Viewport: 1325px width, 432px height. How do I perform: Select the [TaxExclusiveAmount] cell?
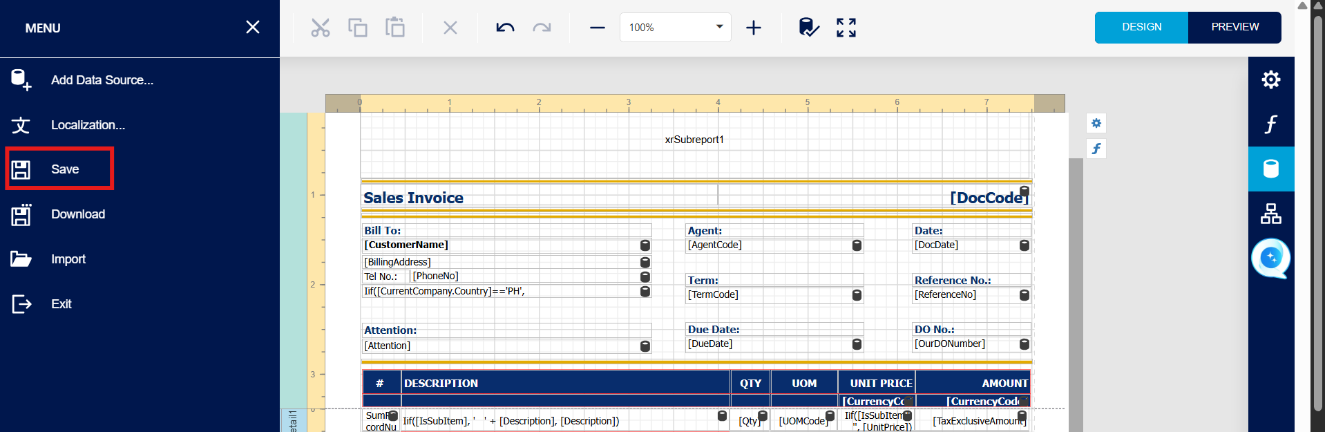click(973, 421)
